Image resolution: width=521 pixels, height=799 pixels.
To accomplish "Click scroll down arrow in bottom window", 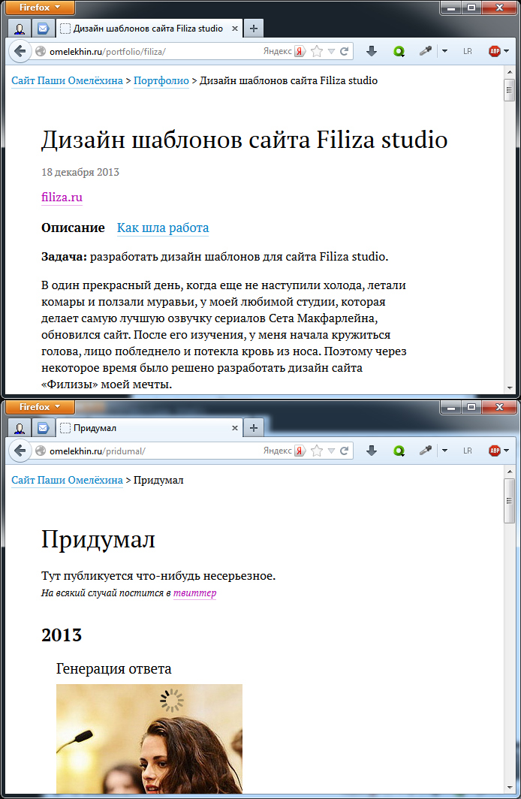I will pos(509,787).
